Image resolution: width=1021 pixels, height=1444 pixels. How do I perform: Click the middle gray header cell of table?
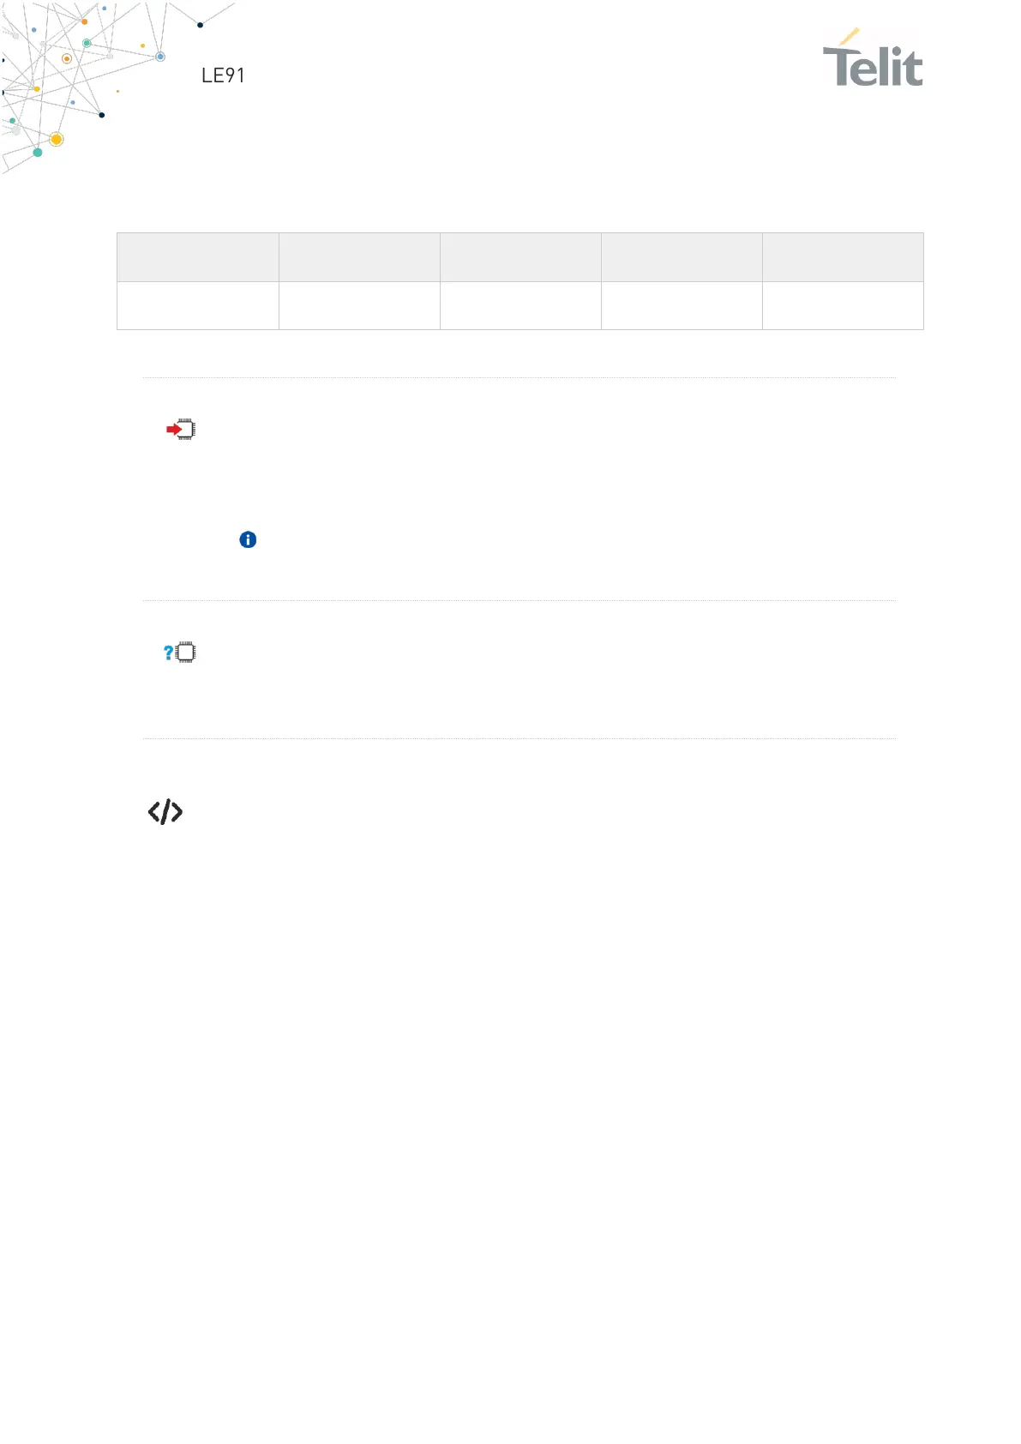(x=520, y=257)
